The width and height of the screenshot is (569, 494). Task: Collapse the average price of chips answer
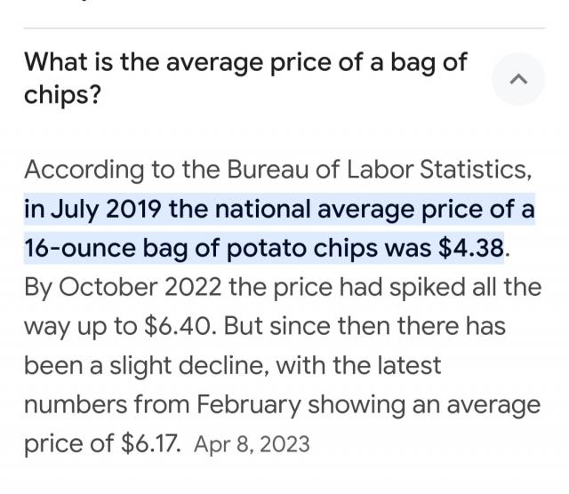coord(518,80)
